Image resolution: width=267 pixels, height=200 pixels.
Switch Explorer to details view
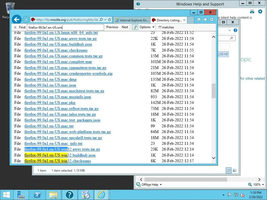point(229,170)
